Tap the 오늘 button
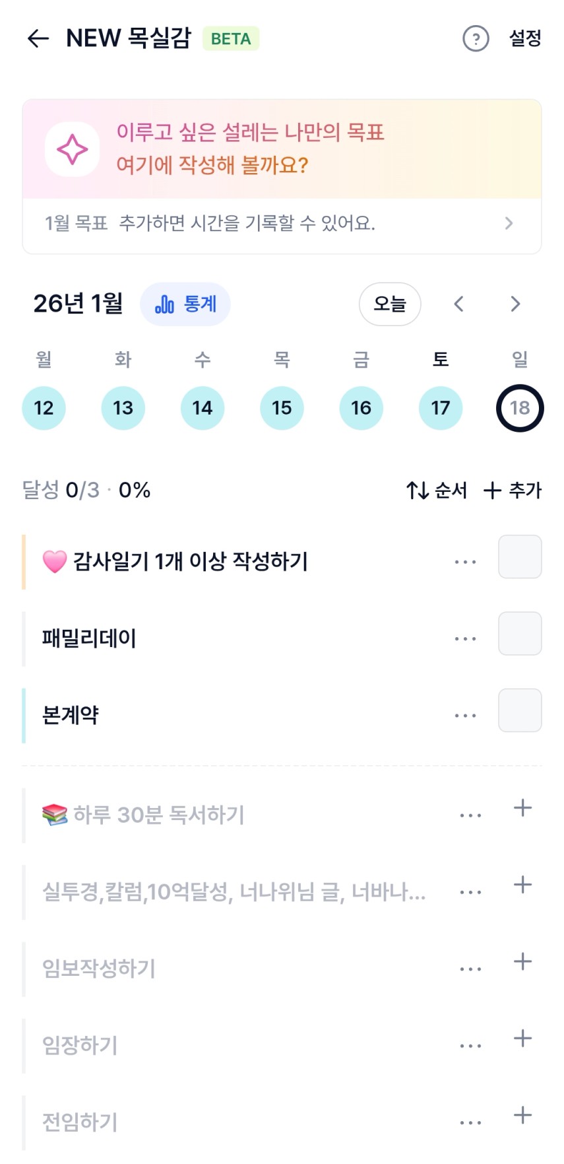The image size is (564, 1164). pos(390,304)
